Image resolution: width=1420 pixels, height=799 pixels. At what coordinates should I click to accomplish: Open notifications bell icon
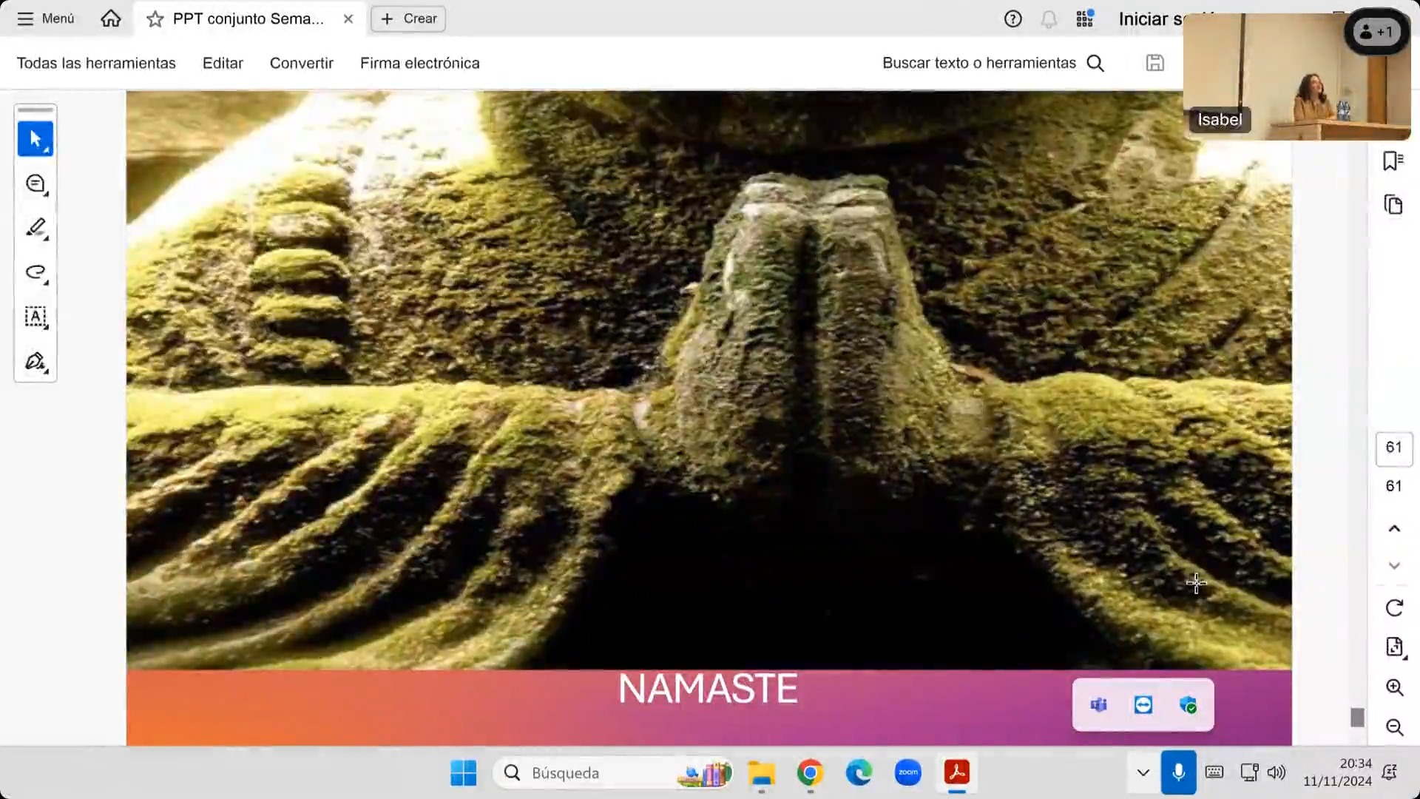point(1049,19)
